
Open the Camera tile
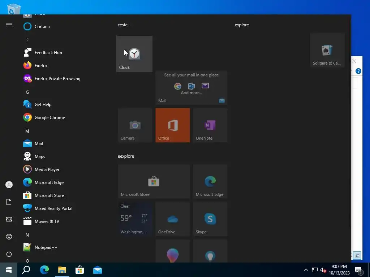pyautogui.click(x=135, y=125)
